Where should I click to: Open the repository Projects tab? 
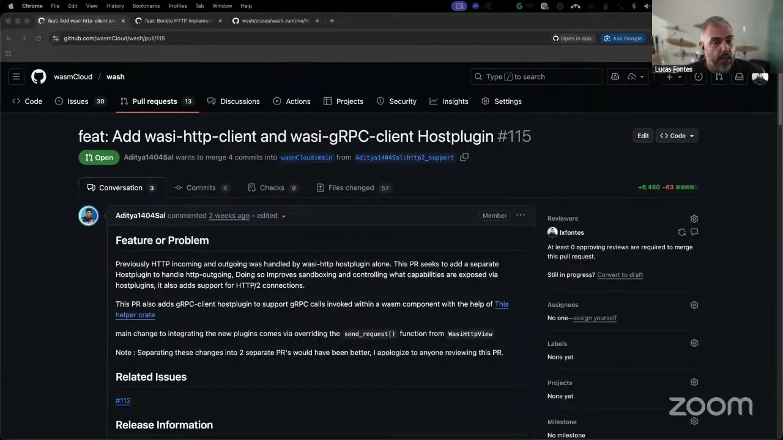[x=343, y=101]
